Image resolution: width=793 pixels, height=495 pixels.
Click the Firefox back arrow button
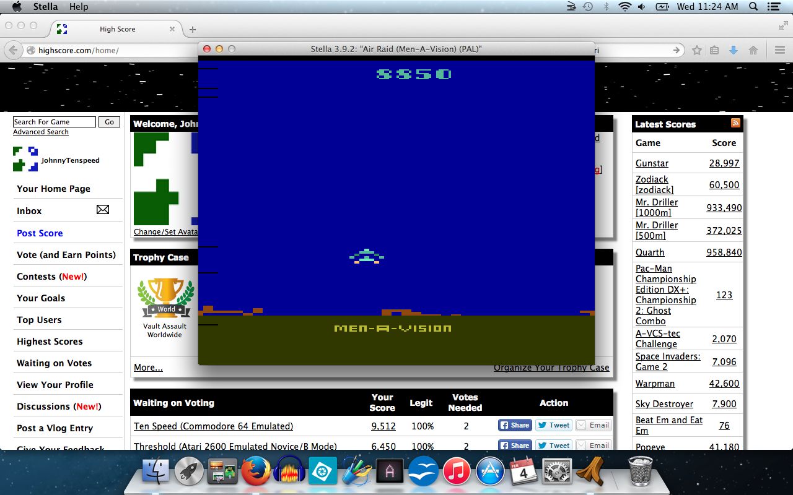pyautogui.click(x=14, y=50)
